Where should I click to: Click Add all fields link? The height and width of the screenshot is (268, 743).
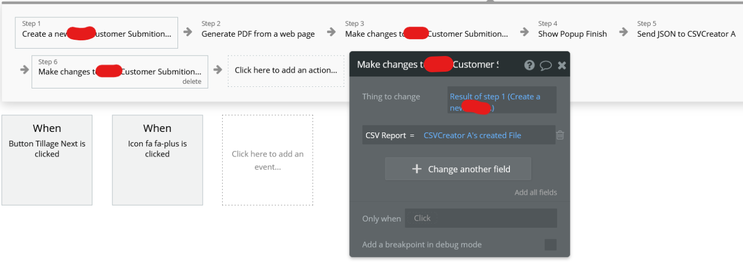(x=536, y=193)
